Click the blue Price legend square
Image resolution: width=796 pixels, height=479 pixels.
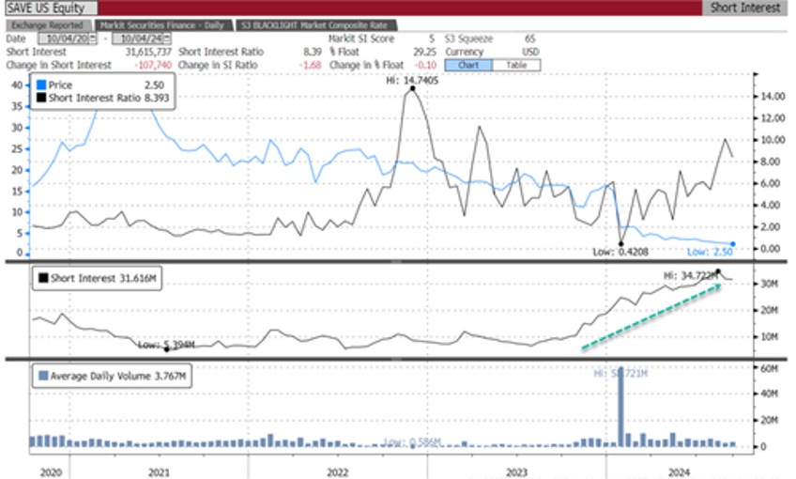click(x=41, y=85)
